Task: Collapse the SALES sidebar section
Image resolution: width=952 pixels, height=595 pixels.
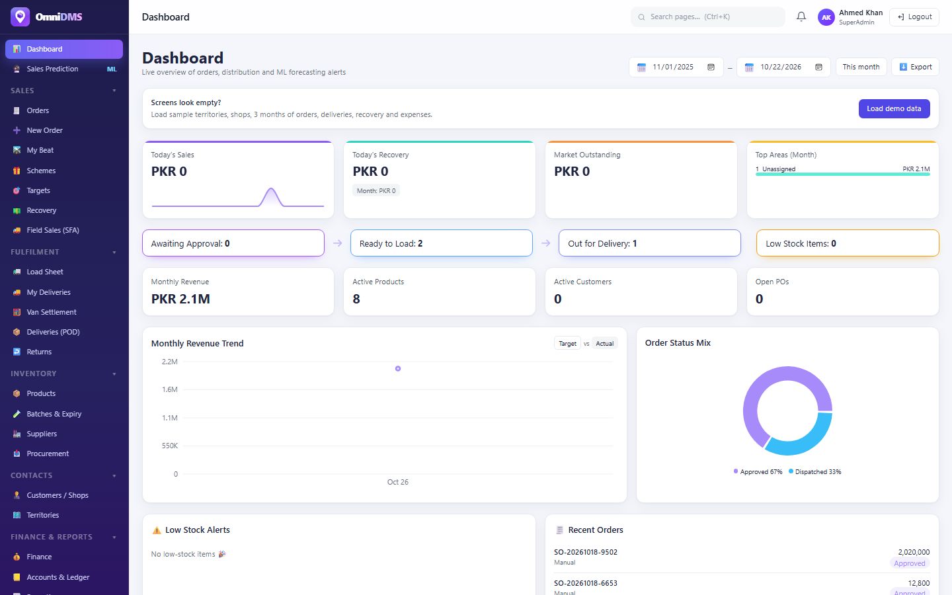Action: coord(114,91)
